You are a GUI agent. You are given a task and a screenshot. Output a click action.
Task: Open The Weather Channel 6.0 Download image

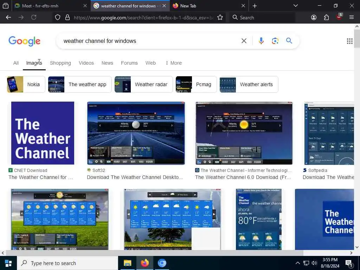pos(244,133)
